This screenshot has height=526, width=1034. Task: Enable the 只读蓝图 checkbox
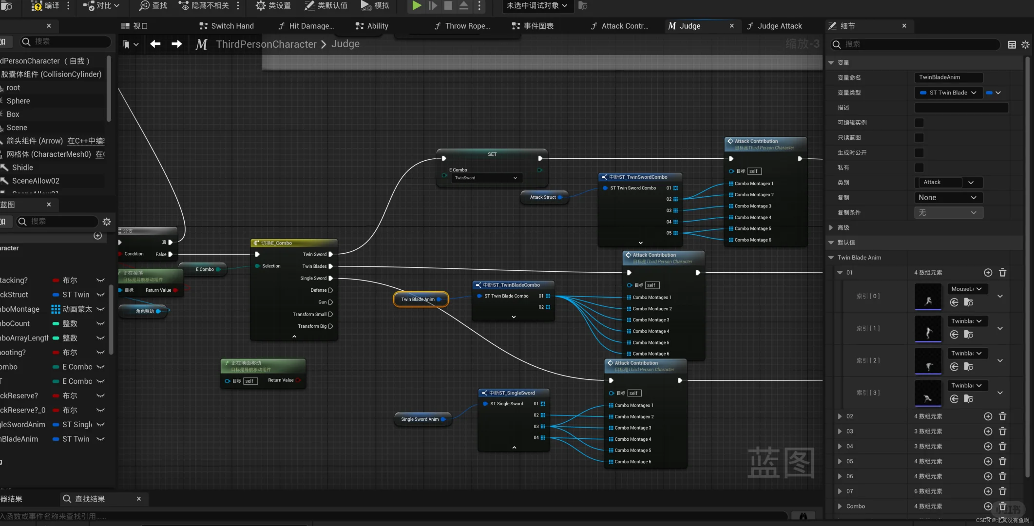pos(919,138)
